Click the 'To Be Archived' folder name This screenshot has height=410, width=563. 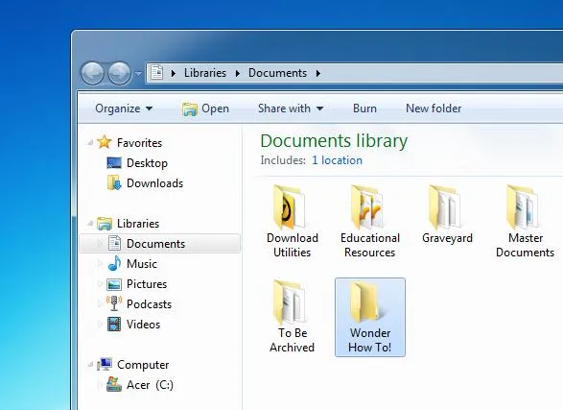293,340
